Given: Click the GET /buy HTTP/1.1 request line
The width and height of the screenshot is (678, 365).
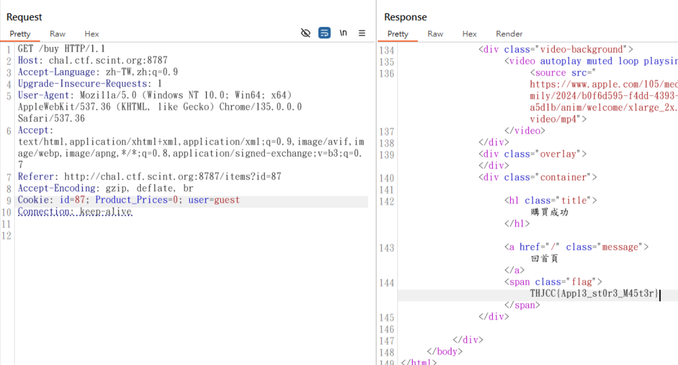Looking at the screenshot, I should click(x=61, y=49).
